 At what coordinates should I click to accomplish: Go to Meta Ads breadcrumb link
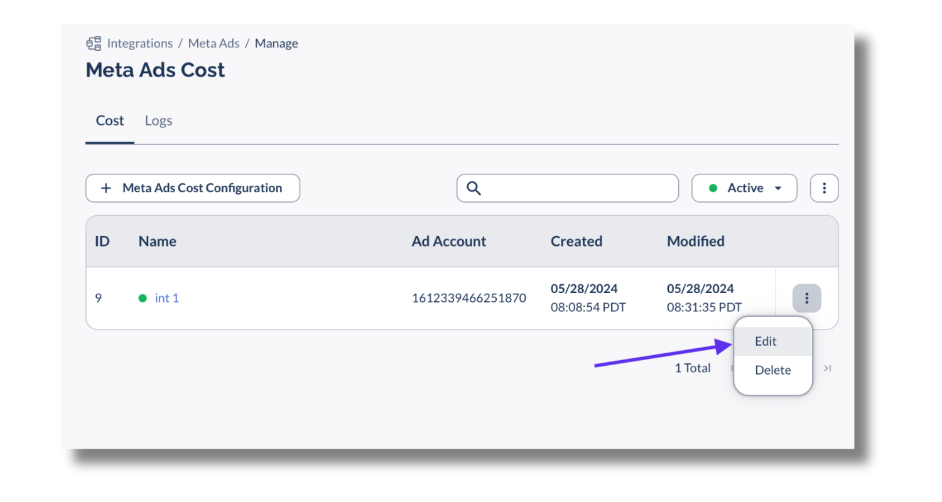[x=214, y=43]
